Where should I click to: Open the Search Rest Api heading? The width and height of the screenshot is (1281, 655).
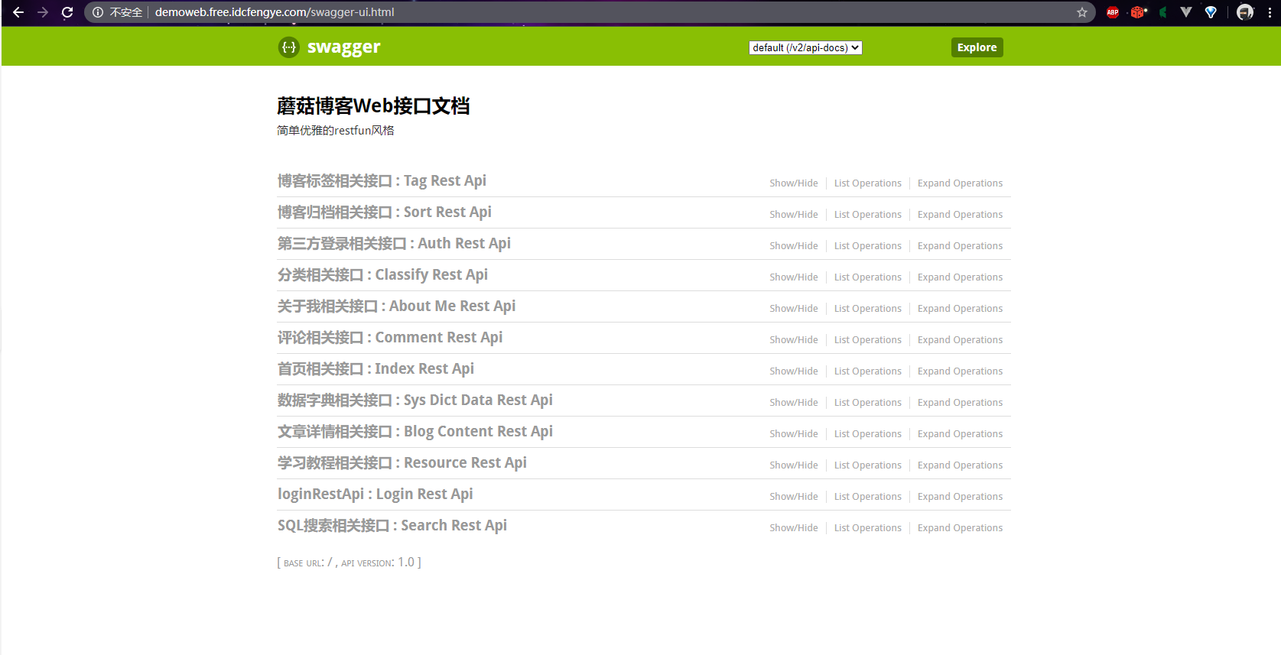point(392,526)
